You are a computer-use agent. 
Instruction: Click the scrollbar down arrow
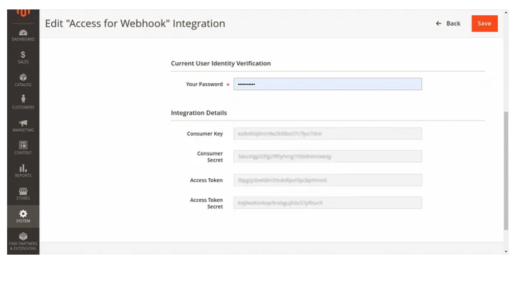point(506,252)
